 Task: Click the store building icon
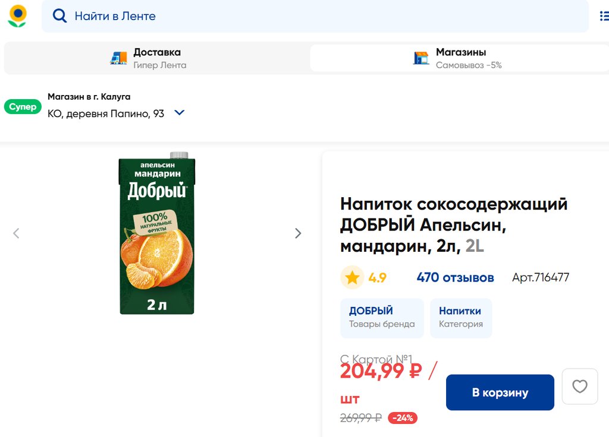click(x=421, y=58)
